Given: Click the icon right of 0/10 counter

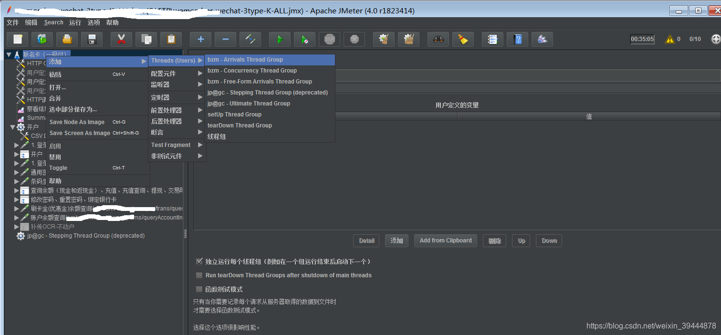Looking at the screenshot, I should 716,39.
